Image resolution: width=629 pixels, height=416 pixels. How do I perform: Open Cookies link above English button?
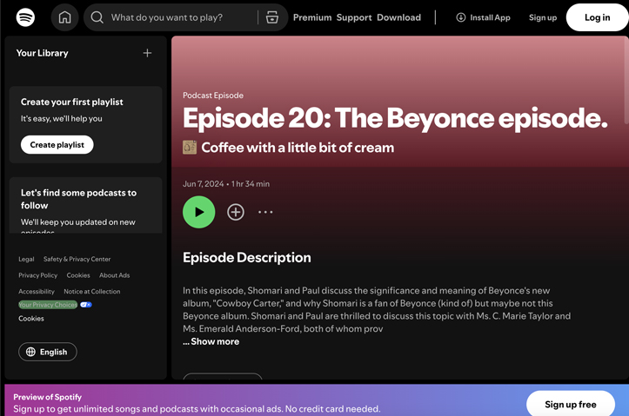tap(31, 319)
